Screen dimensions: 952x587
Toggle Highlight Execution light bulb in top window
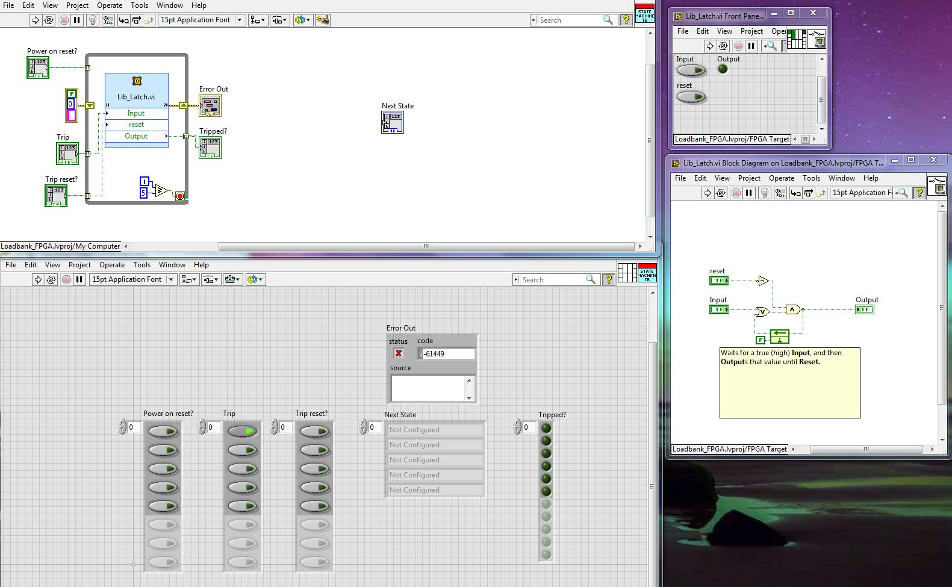tap(93, 20)
